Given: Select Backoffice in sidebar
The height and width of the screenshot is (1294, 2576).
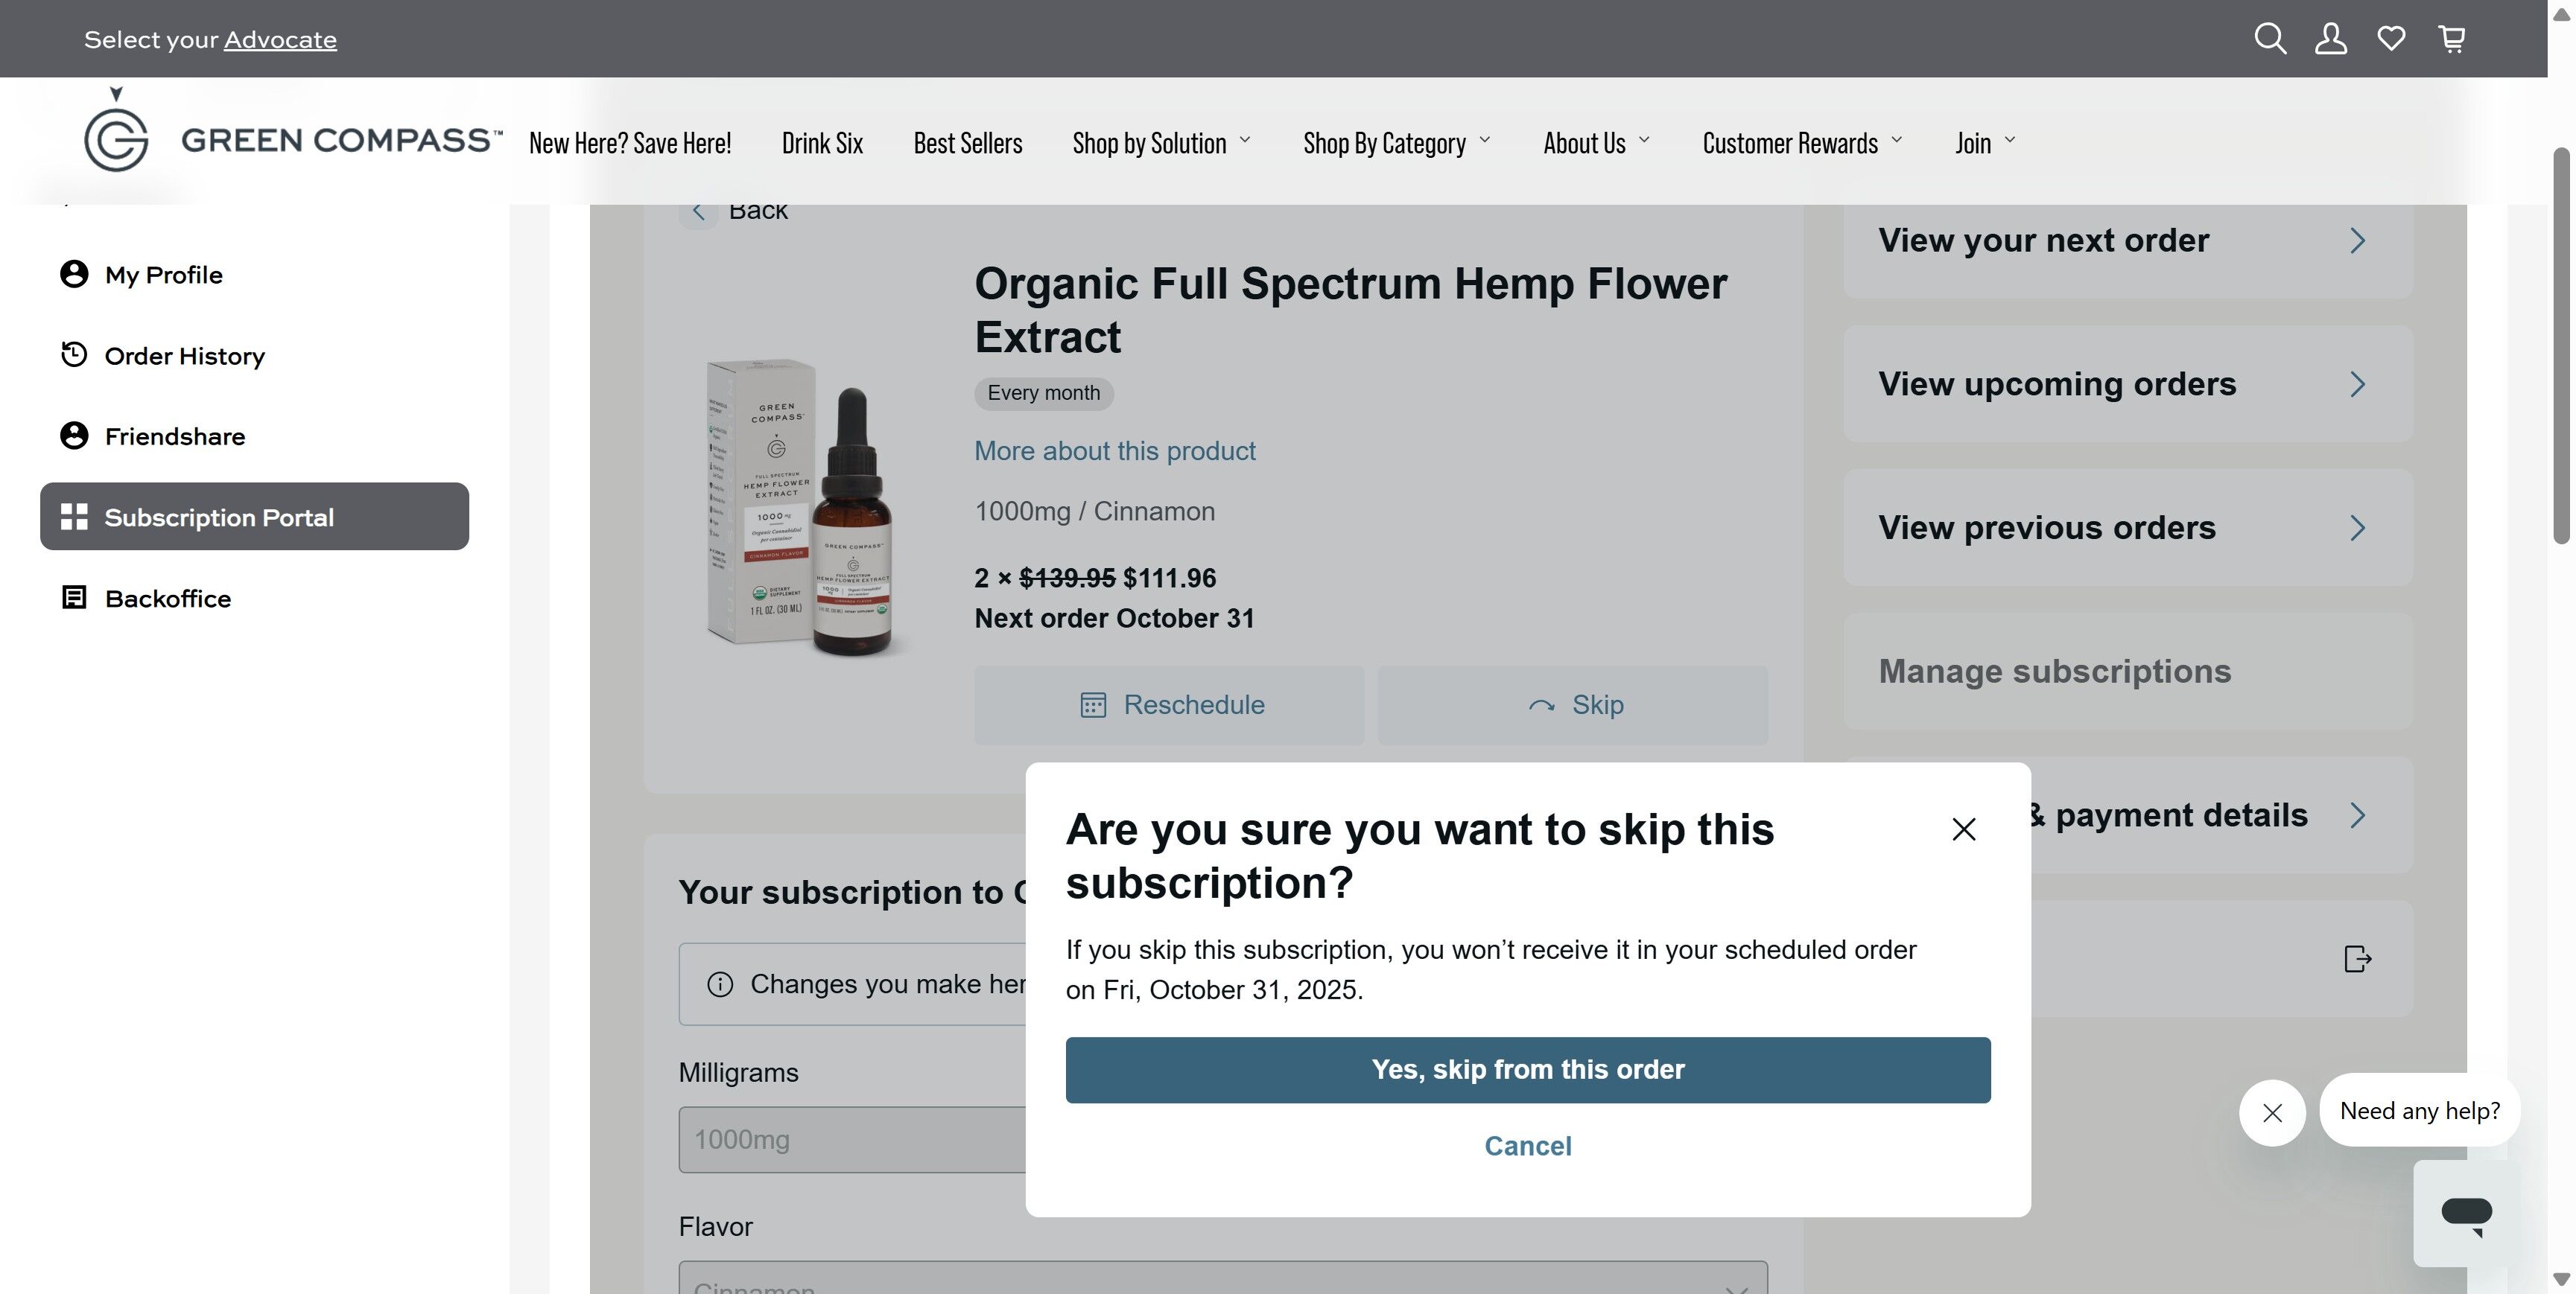Looking at the screenshot, I should pyautogui.click(x=254, y=599).
